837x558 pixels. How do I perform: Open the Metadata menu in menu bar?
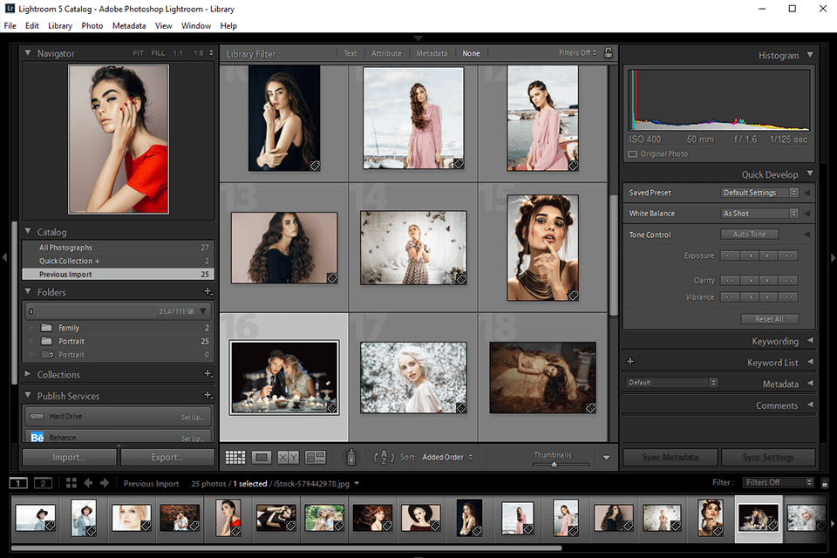point(129,26)
